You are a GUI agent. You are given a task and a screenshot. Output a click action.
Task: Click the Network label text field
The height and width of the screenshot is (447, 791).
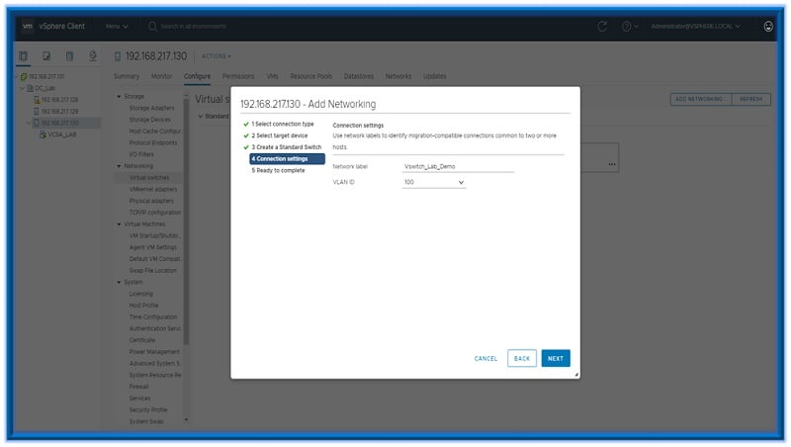[x=458, y=166]
